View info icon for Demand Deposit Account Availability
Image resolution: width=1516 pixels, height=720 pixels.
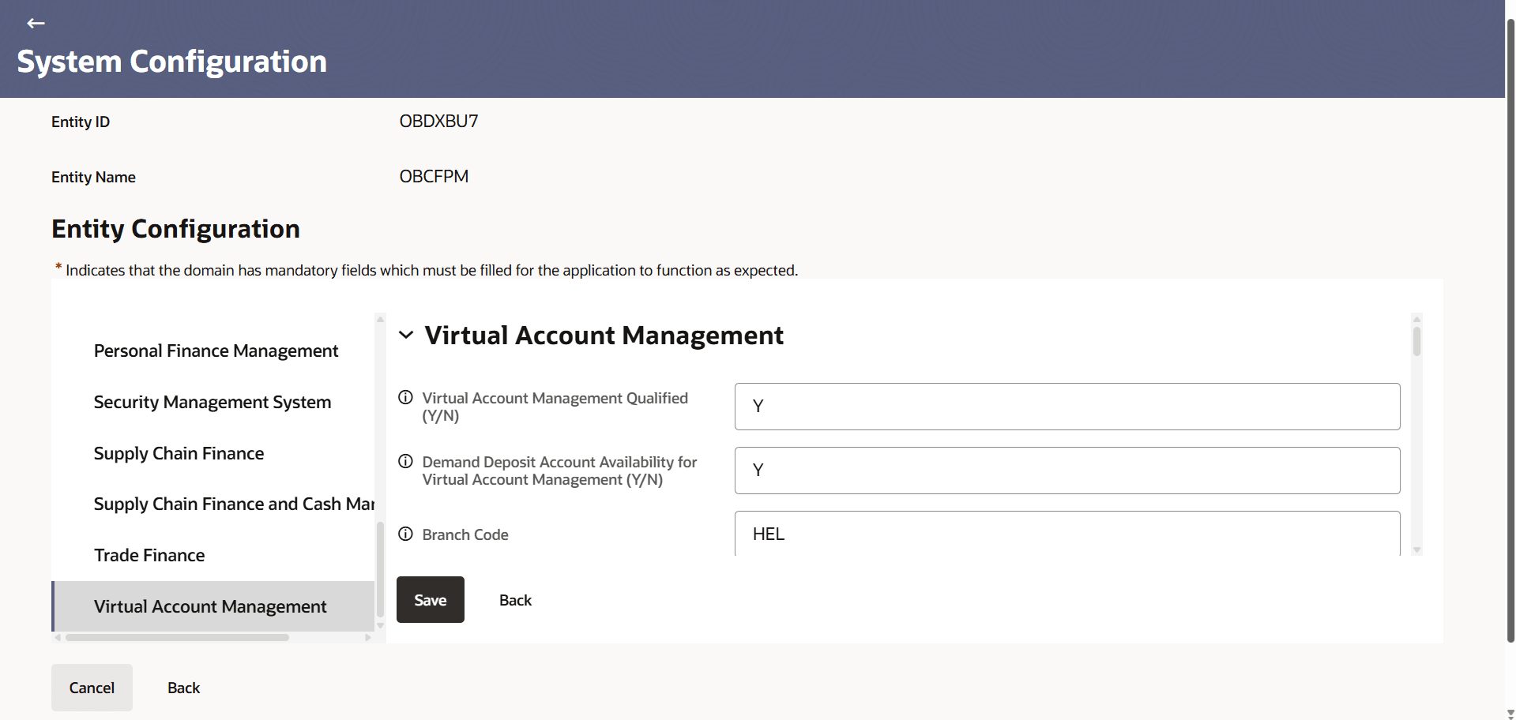point(405,461)
